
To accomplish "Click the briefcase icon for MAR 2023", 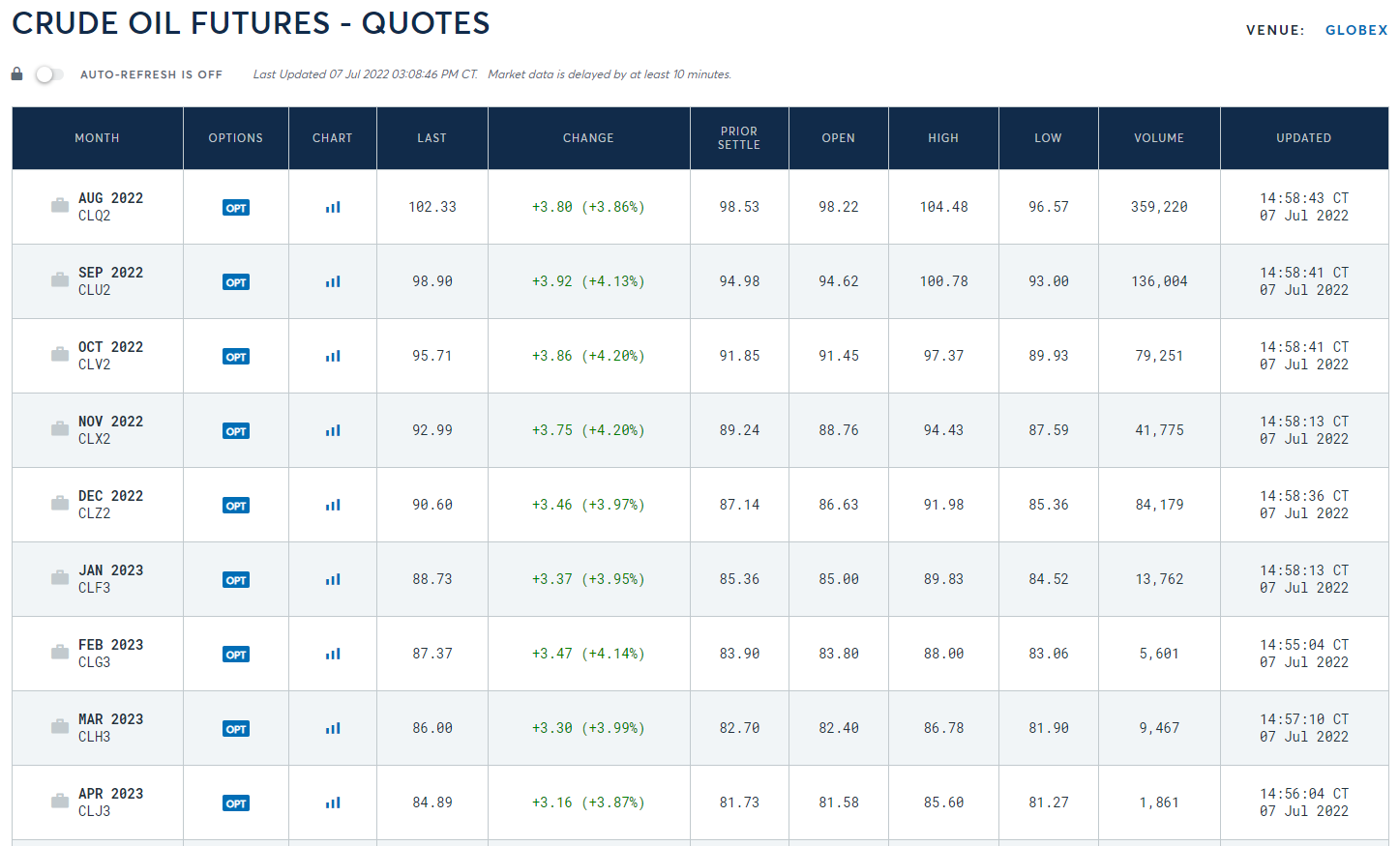I will (x=60, y=726).
